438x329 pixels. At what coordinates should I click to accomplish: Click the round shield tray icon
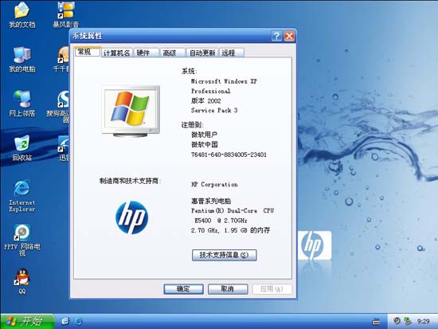pyautogui.click(x=397, y=320)
